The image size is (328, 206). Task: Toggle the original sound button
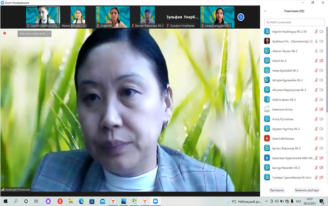33,34
